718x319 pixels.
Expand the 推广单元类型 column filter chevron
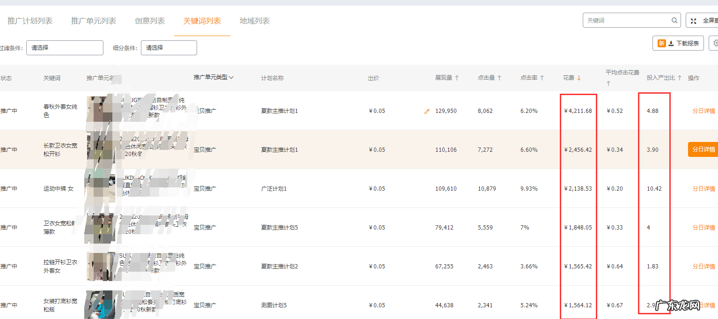pyautogui.click(x=231, y=78)
